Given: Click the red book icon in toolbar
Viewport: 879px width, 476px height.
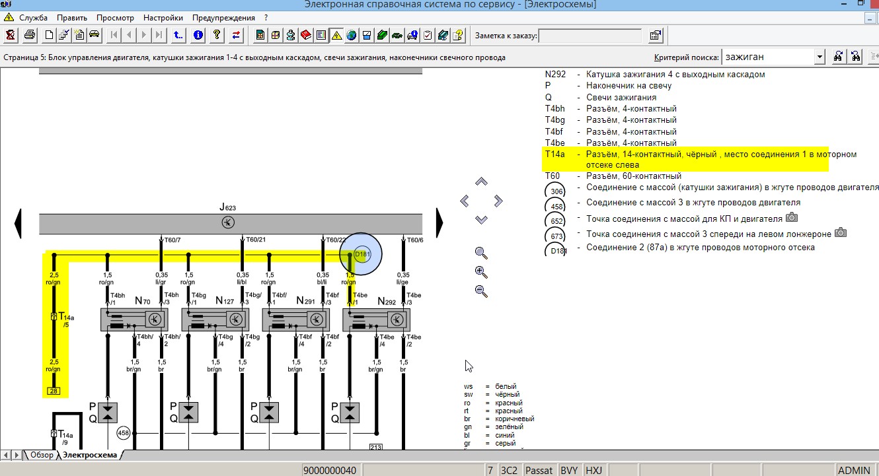Looking at the screenshot, I should 305,35.
